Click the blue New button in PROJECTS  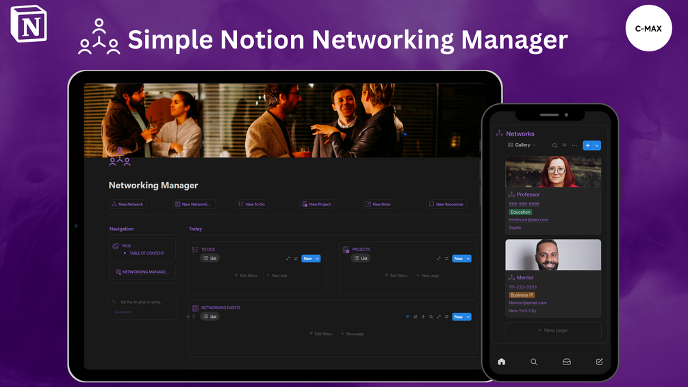(x=459, y=259)
